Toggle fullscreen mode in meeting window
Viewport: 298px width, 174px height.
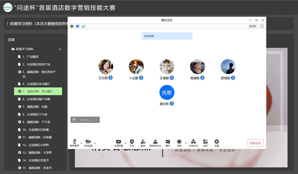coord(262,26)
